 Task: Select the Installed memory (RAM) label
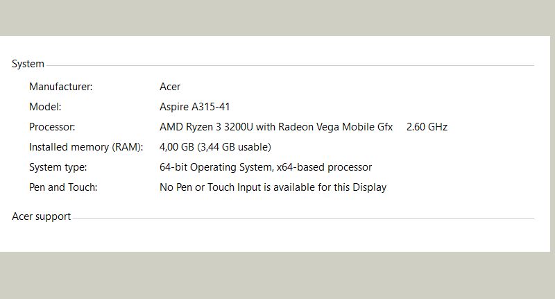(86, 147)
